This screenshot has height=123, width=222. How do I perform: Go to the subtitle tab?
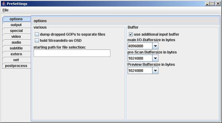click(x=16, y=48)
